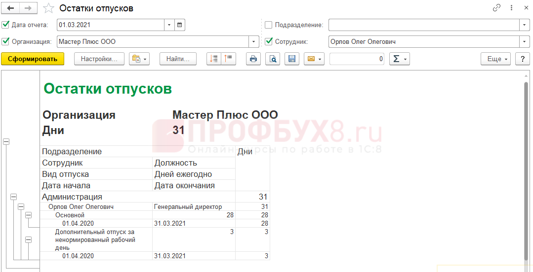Viewport: 533px width, 272px height.
Task: Copy link using the chain icon
Action: click(496, 8)
